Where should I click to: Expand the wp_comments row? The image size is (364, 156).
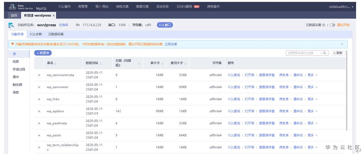[39, 87]
